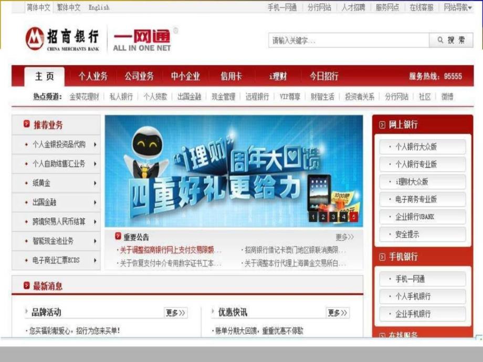Open 个人银行专业版 online banking
Image resolution: width=483 pixels, height=362 pixels.
[423, 164]
